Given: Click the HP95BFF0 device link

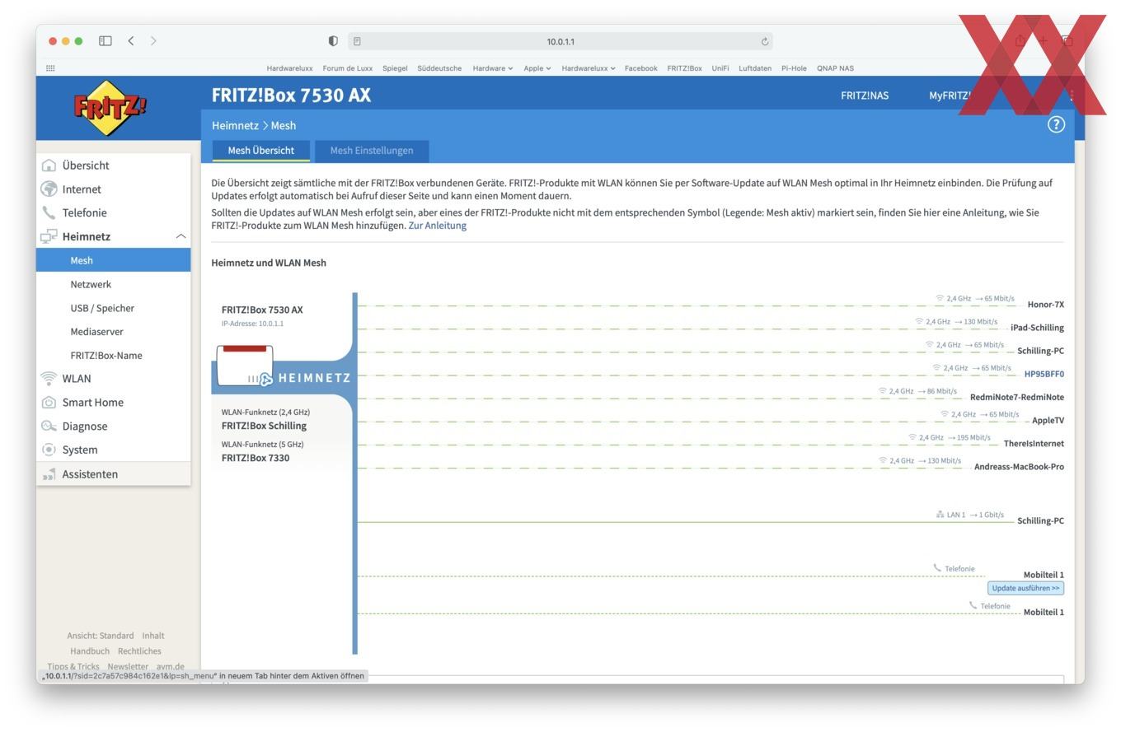Looking at the screenshot, I should [1044, 374].
